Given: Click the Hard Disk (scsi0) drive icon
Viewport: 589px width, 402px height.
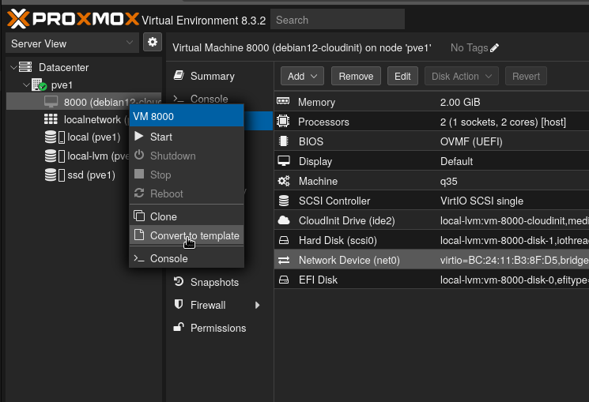Looking at the screenshot, I should point(284,240).
